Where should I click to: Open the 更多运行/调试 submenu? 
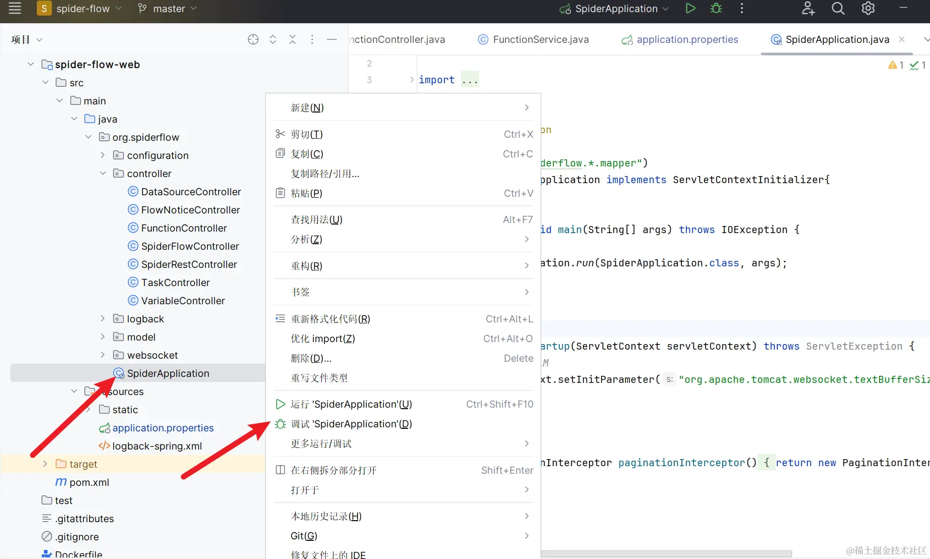(x=403, y=443)
